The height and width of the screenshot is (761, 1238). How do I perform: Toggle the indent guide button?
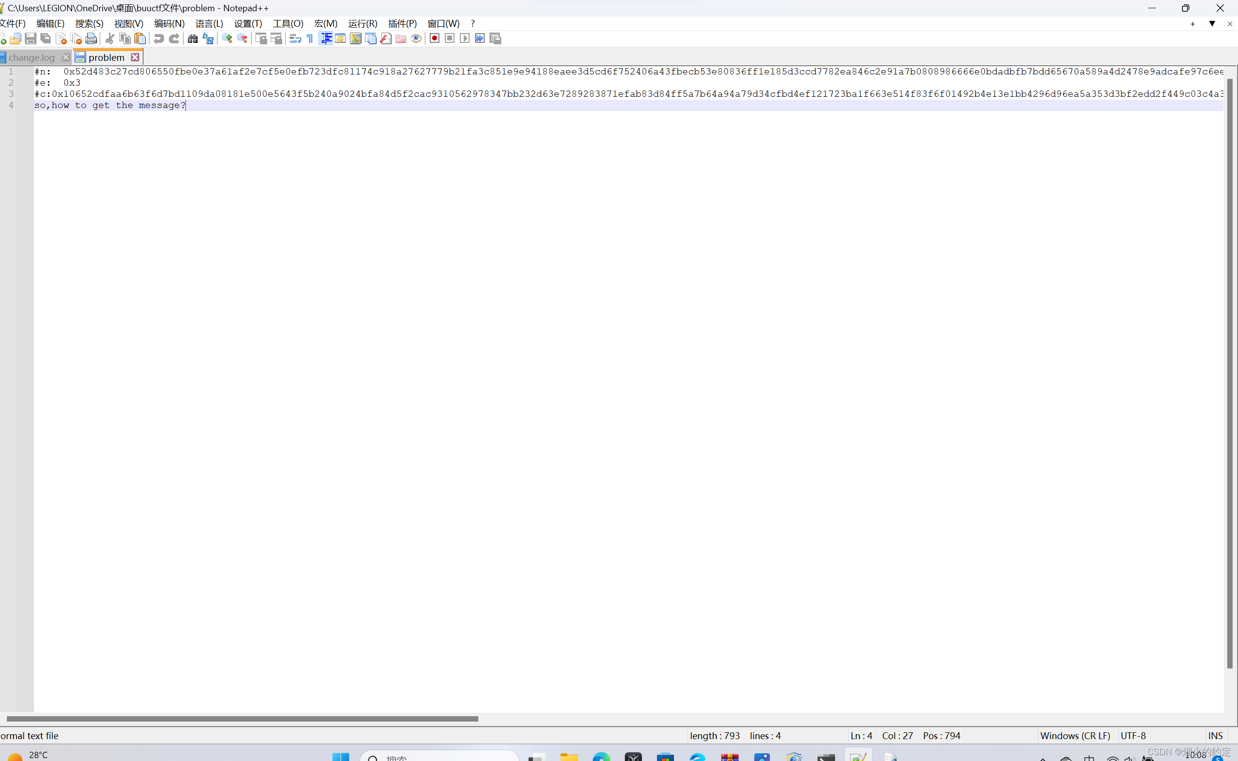tap(326, 38)
